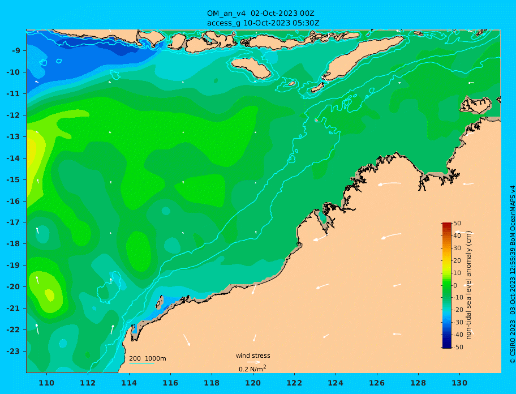This screenshot has width=516, height=394.
Task: Click longitude axis label 118
Action: (x=212, y=383)
